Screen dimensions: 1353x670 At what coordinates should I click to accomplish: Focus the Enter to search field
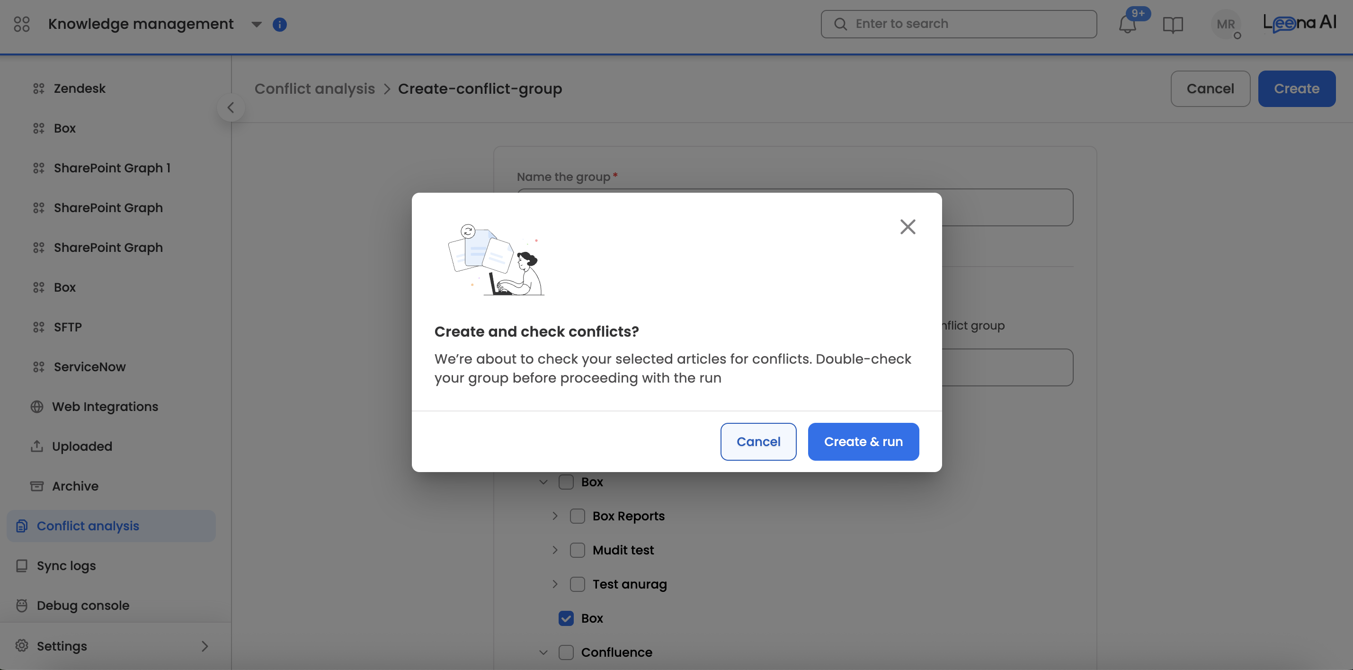[958, 24]
